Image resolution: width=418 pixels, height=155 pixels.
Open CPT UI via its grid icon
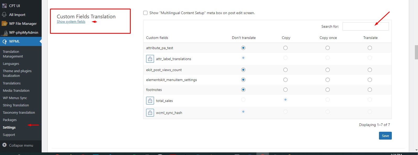(4, 6)
